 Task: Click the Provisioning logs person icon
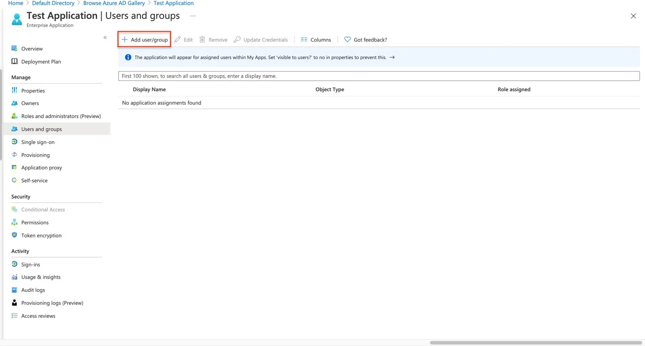(x=15, y=303)
